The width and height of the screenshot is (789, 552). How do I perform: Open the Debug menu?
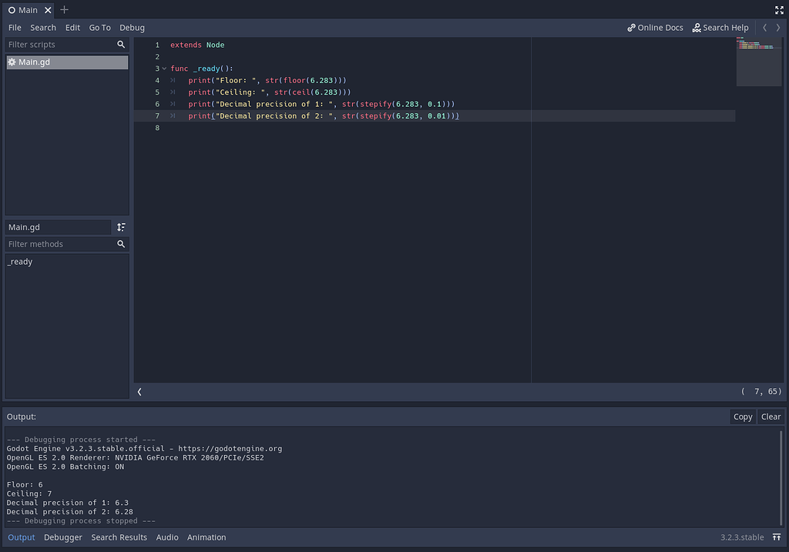point(132,27)
